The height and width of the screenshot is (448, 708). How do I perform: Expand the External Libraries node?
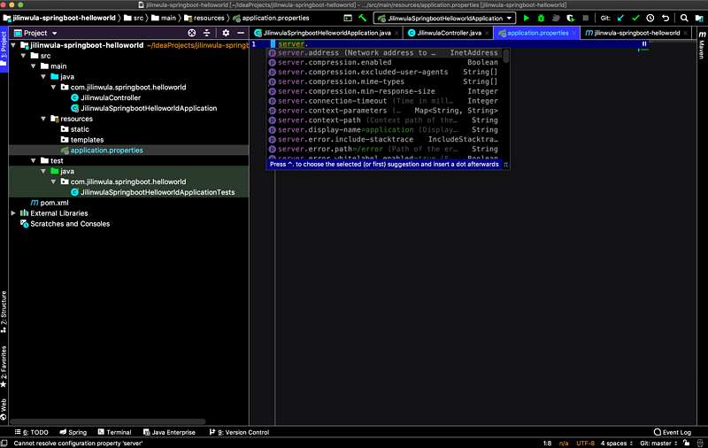click(x=13, y=213)
